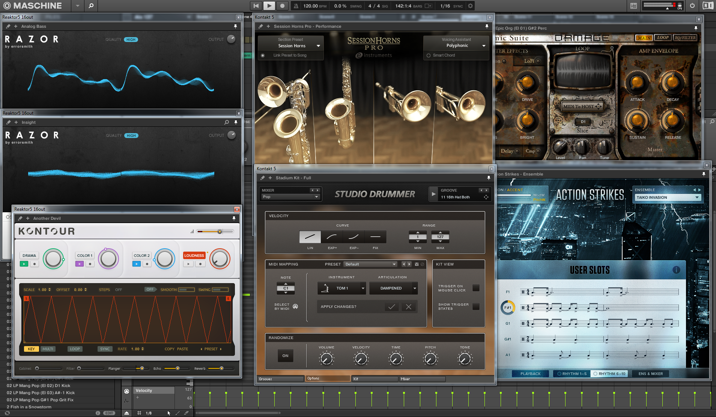
Task: Play the Studio Drummer groove preview
Action: click(433, 194)
